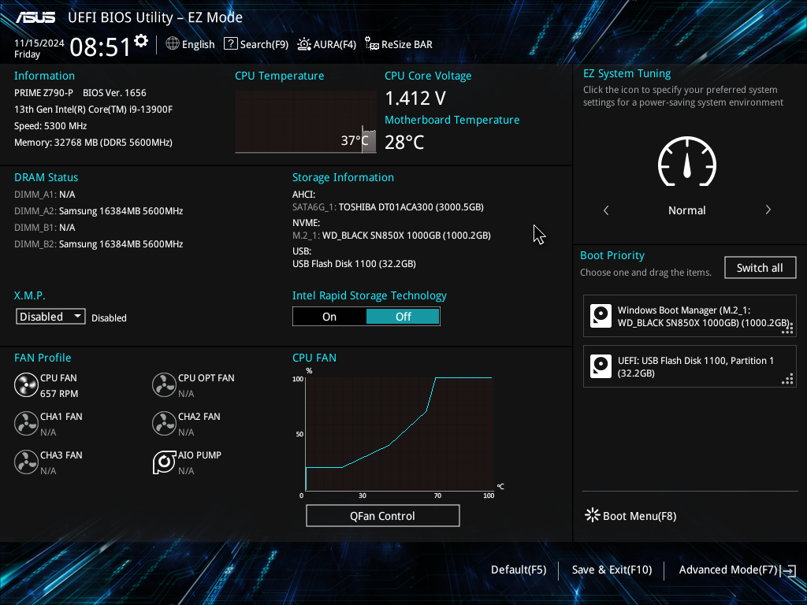Open Boot Menu(F8)
This screenshot has width=807, height=605.
[x=639, y=516]
